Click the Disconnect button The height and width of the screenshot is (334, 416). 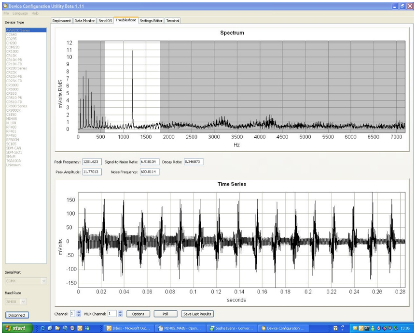(17, 315)
